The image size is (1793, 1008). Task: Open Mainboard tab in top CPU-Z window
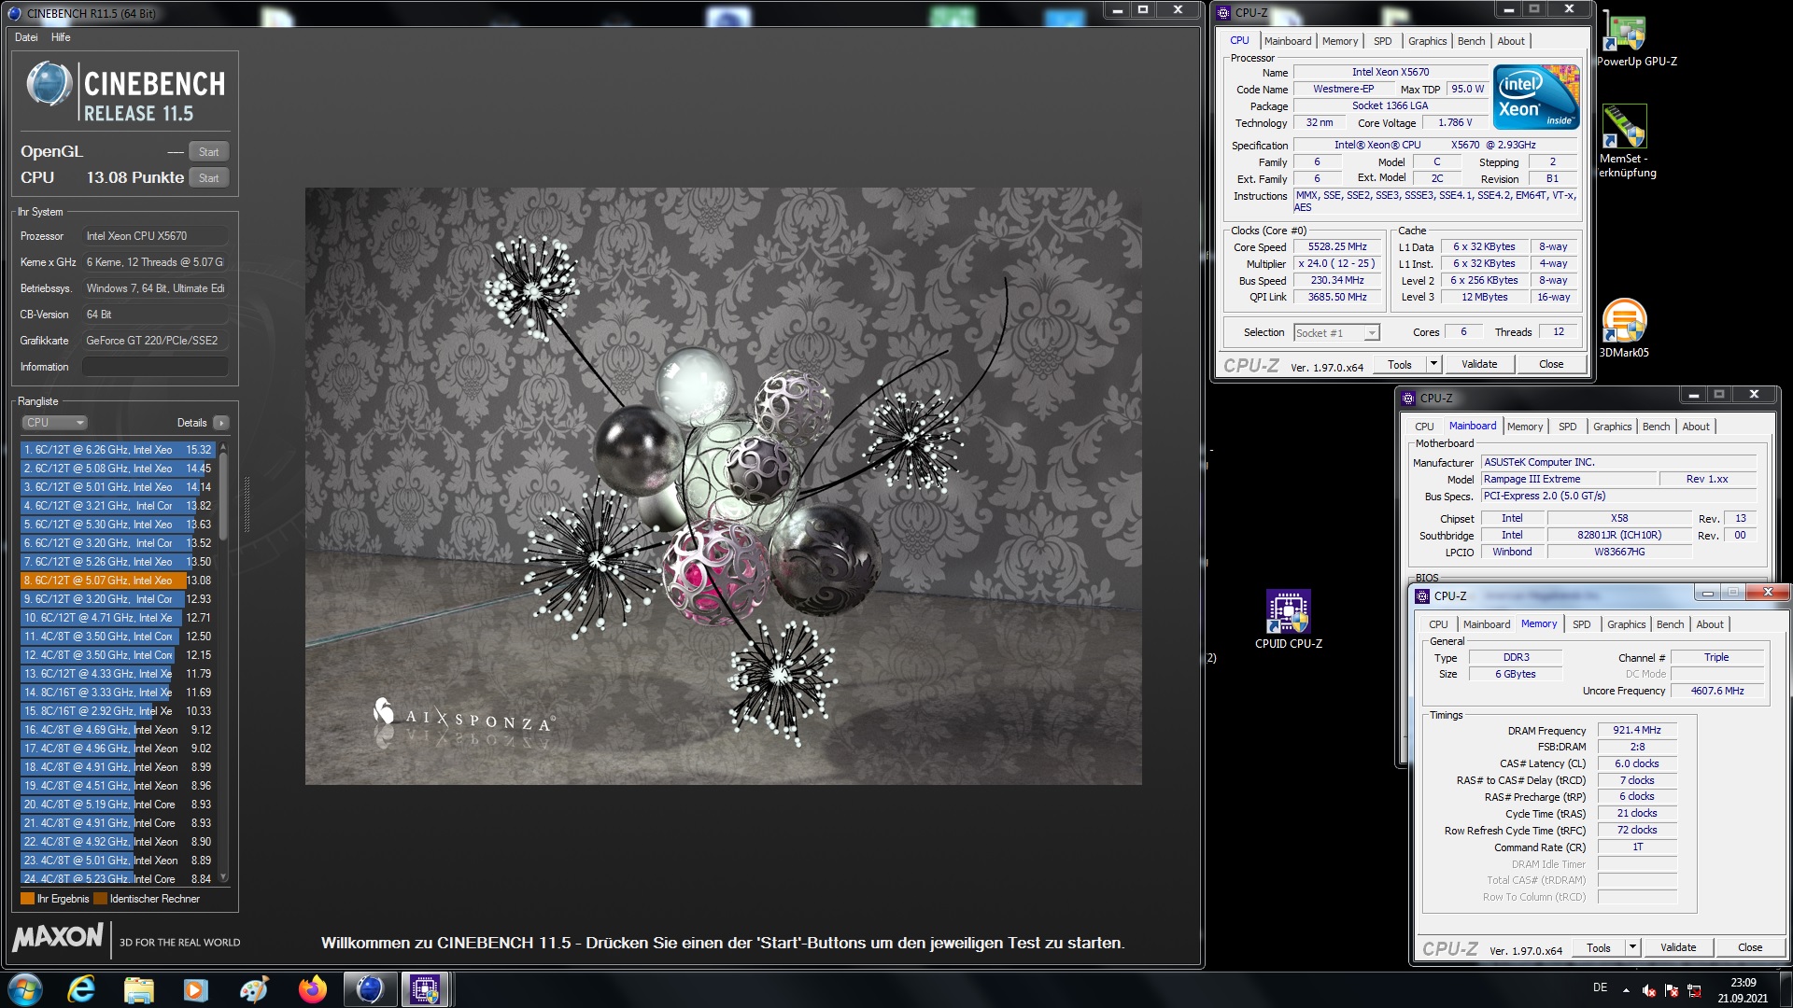(x=1288, y=41)
